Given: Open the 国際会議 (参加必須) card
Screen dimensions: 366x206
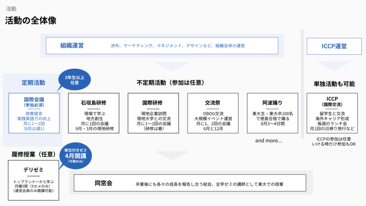Looking at the screenshot, I should pos(34,113).
